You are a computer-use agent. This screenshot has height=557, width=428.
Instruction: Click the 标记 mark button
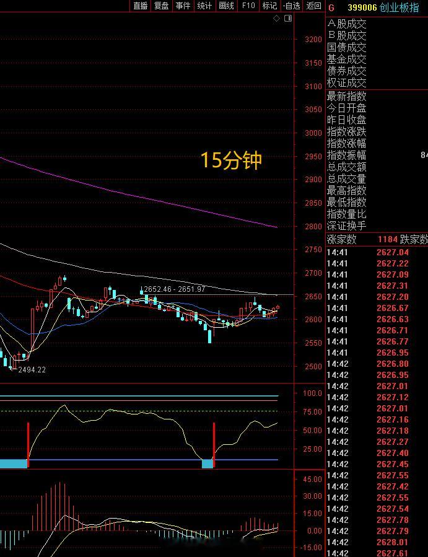tap(269, 6)
